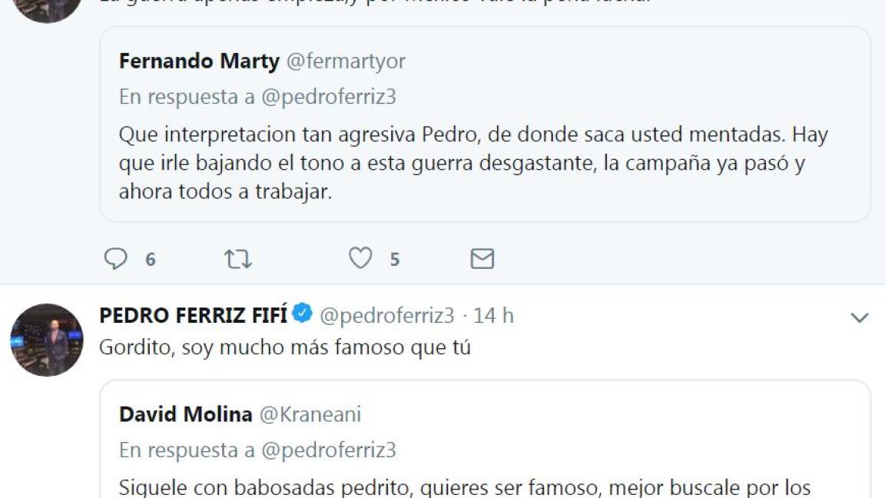Select the direct message envelope icon

click(x=483, y=259)
